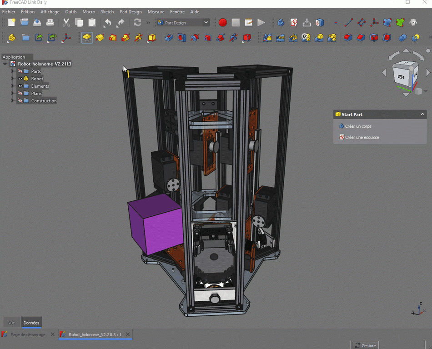Click Créer une esquisse link
432x349 pixels.
point(362,137)
